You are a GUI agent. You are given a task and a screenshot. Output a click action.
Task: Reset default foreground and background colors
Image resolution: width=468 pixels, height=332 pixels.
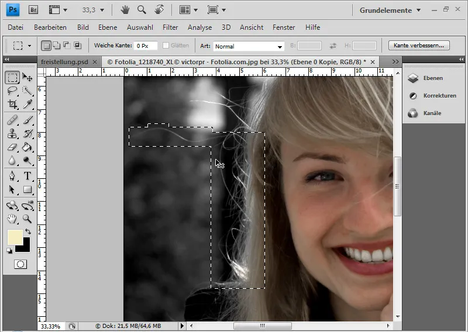(9, 251)
